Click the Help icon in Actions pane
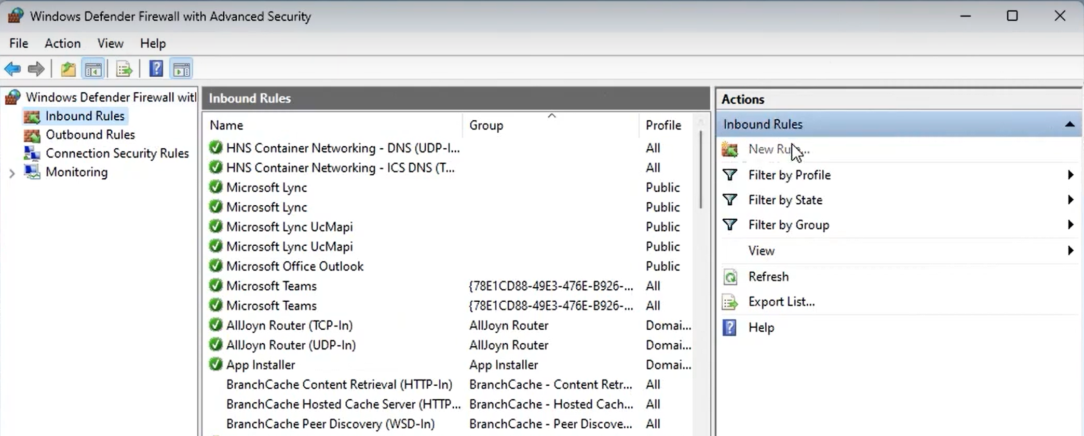 point(730,328)
